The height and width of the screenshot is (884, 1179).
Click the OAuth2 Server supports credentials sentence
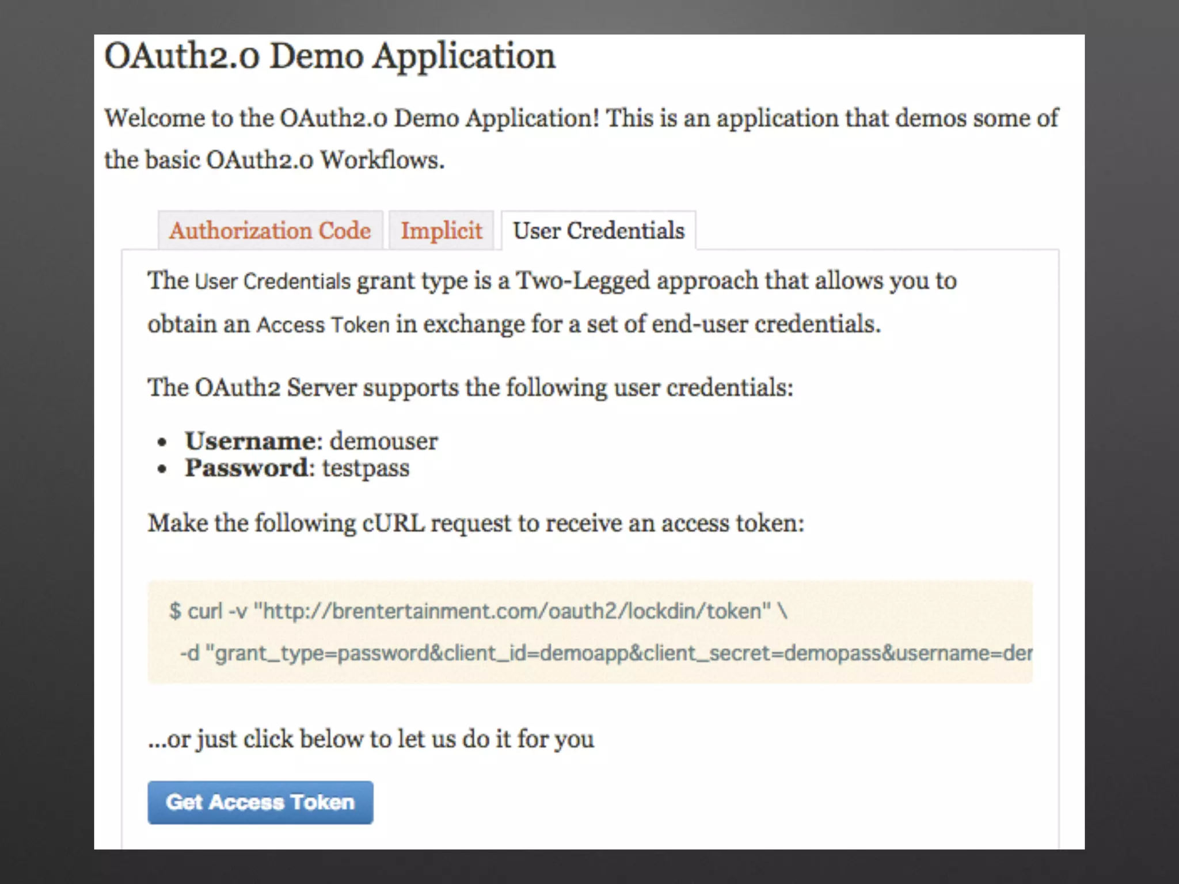(470, 387)
